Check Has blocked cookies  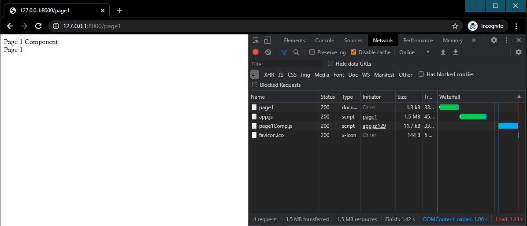coord(421,74)
